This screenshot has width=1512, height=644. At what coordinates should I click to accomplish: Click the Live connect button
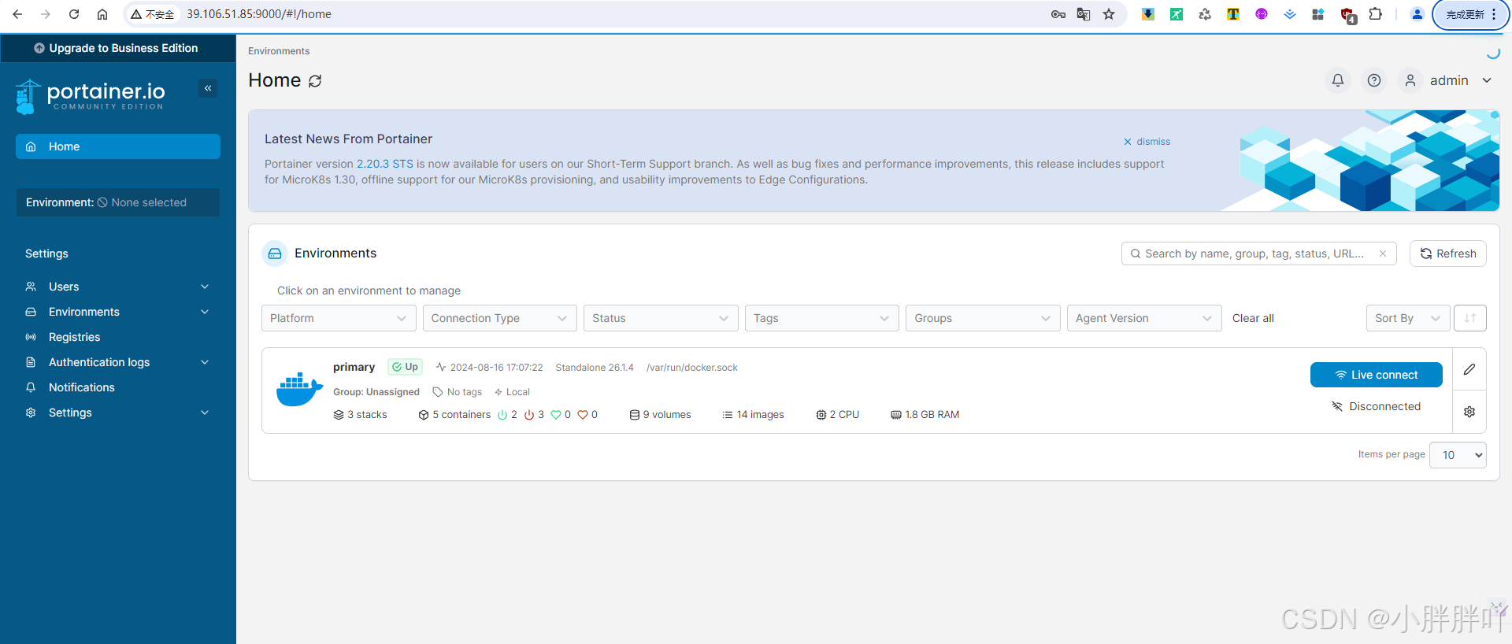(1377, 375)
